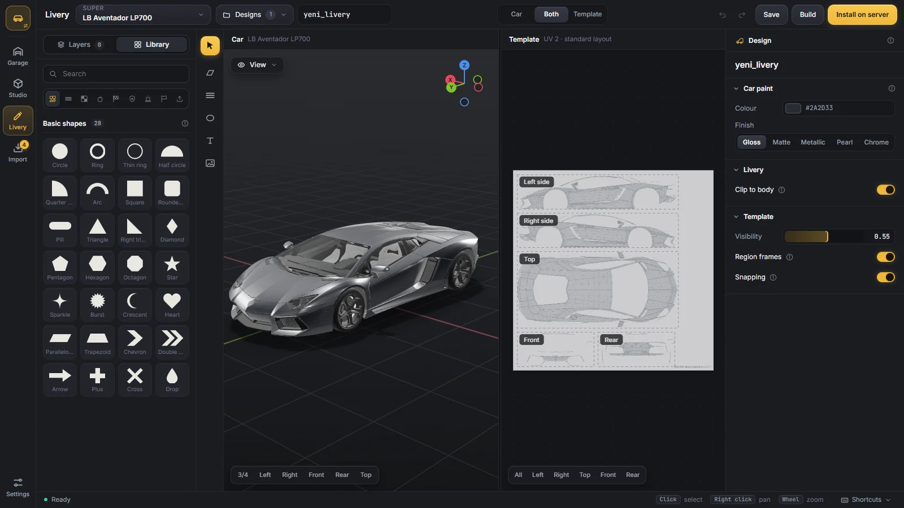Insert the Chevron shape
This screenshot has width=904, height=508.
tap(135, 342)
